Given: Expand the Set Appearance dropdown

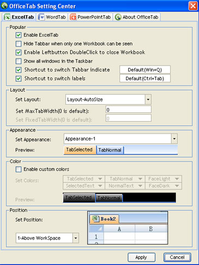Looking at the screenshot, I should (x=174, y=139).
